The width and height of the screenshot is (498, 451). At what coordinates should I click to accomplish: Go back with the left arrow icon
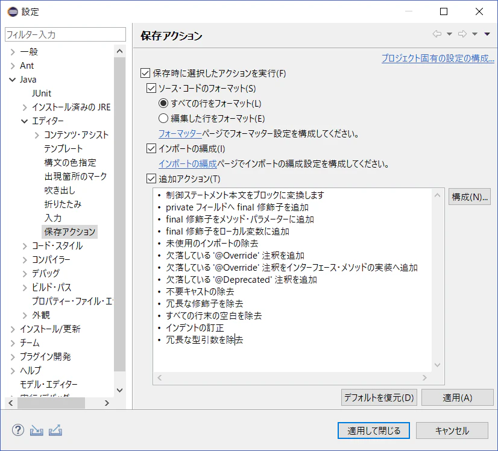[x=437, y=34]
